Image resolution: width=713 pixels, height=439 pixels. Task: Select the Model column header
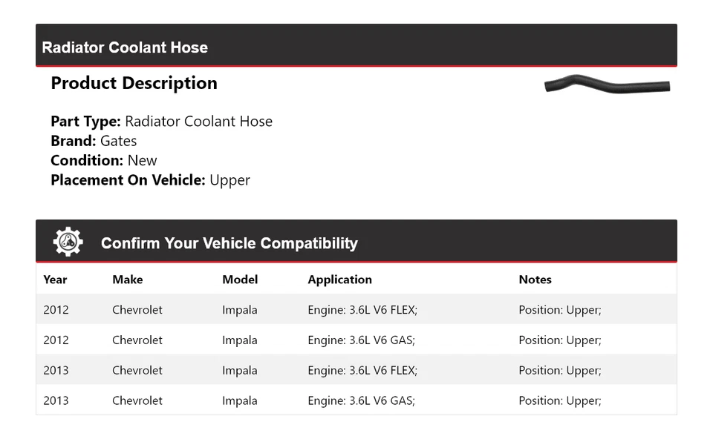[x=240, y=280]
